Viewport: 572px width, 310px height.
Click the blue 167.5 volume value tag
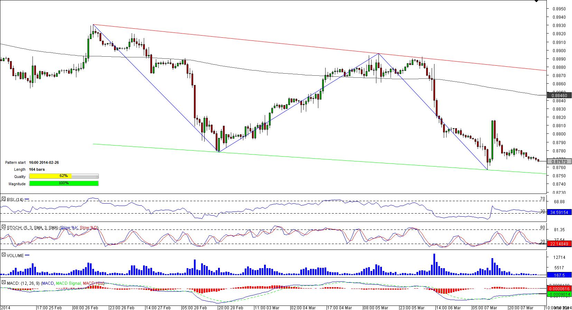tap(559, 275)
